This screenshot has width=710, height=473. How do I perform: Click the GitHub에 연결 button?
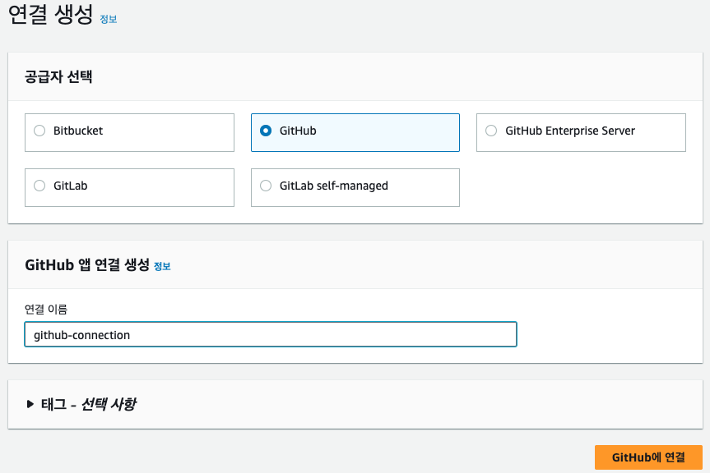(648, 457)
